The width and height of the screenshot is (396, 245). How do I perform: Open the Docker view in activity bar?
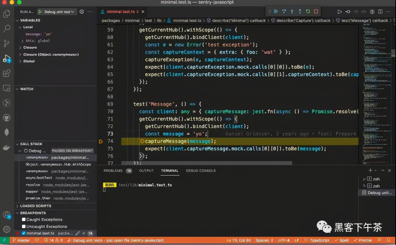coord(6,147)
